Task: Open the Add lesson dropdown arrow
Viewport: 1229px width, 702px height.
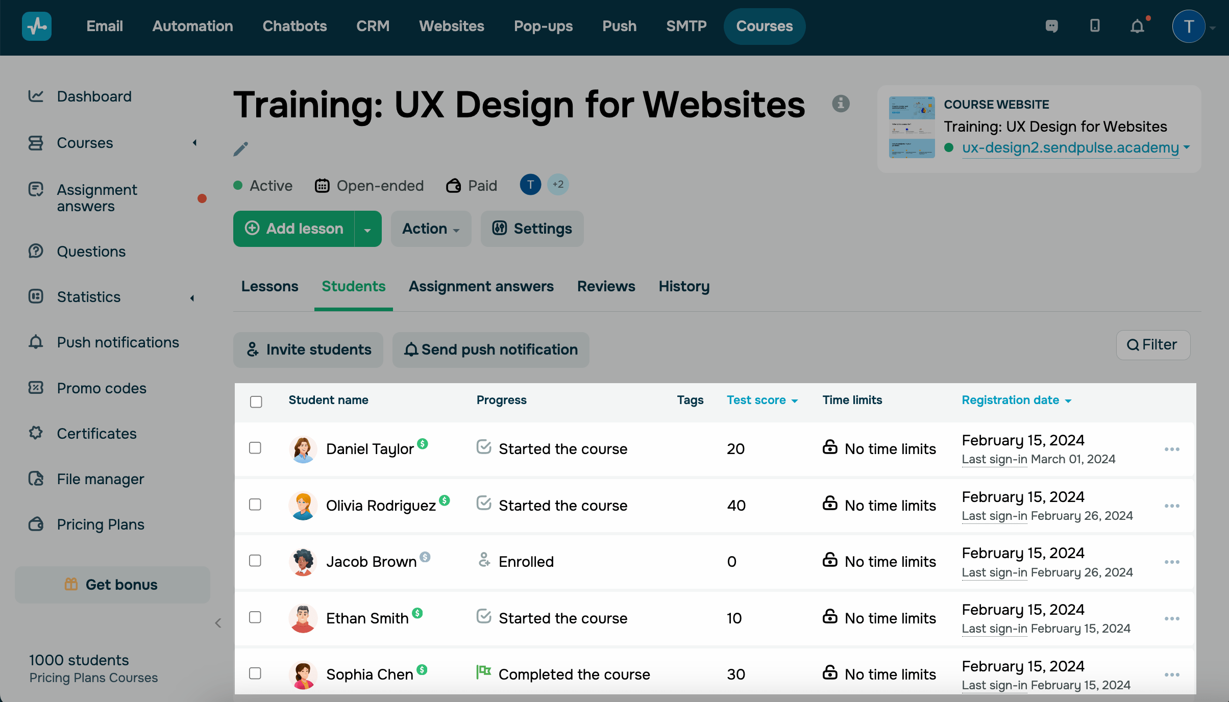Action: [x=368, y=229]
